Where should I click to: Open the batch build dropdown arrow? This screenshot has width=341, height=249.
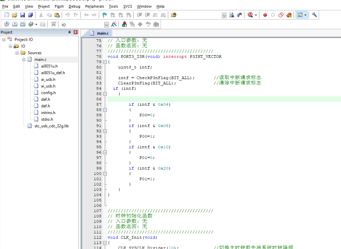coord(36,24)
